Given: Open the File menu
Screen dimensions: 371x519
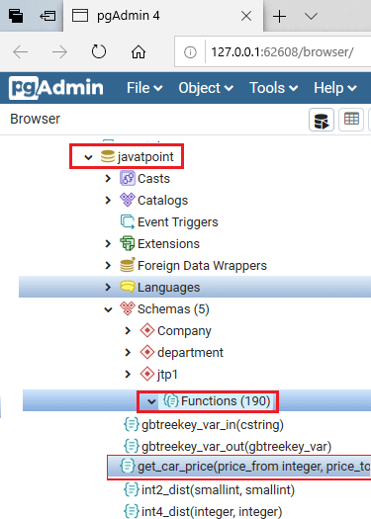Looking at the screenshot, I should (x=144, y=88).
